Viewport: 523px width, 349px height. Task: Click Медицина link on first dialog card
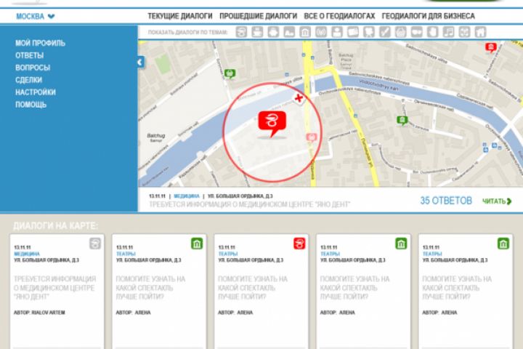(x=27, y=254)
